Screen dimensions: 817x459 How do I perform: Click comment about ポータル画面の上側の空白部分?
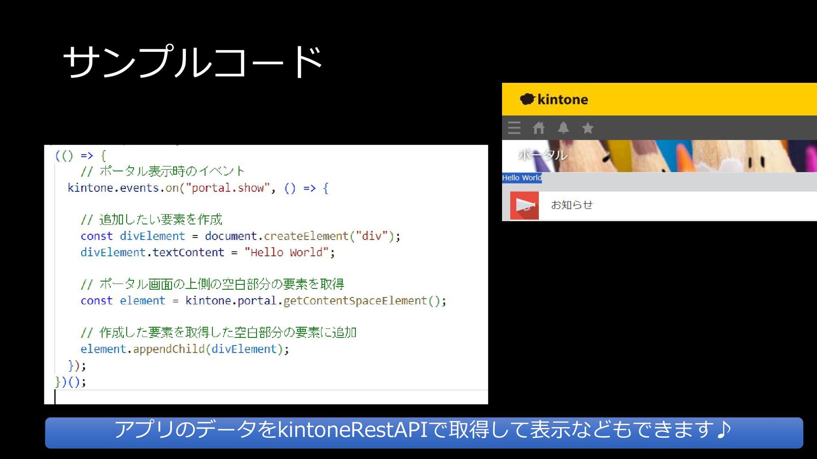click(x=212, y=284)
